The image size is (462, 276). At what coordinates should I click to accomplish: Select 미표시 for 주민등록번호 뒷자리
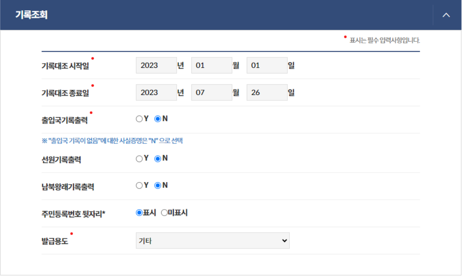pos(163,212)
